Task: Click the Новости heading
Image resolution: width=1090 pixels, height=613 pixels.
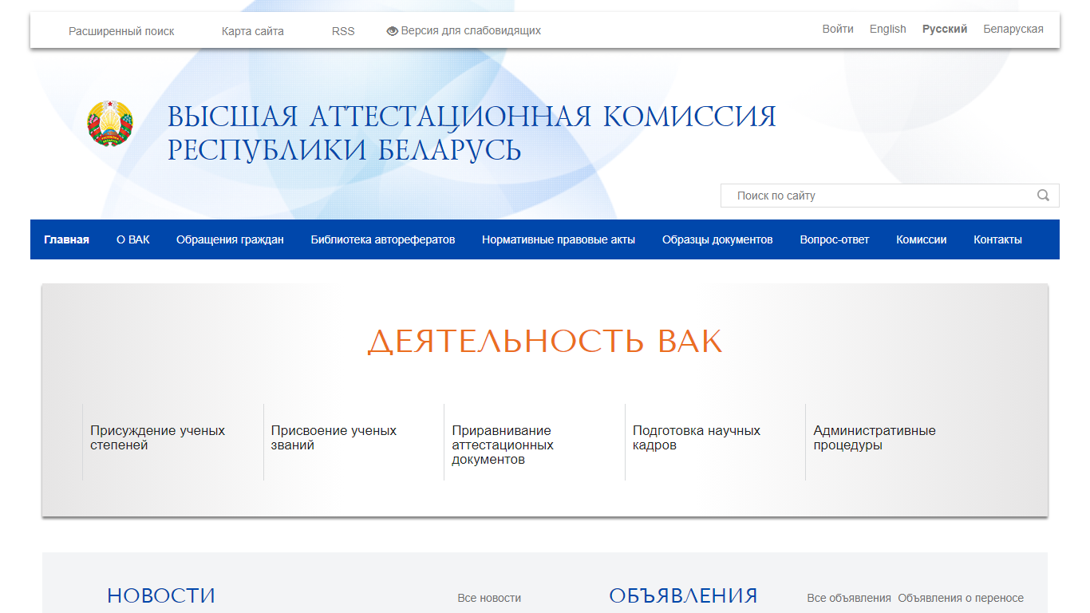Action: tap(161, 595)
